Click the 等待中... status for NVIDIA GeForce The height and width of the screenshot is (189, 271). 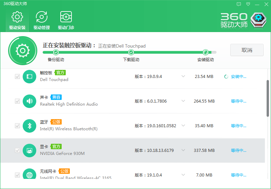coord(238,151)
